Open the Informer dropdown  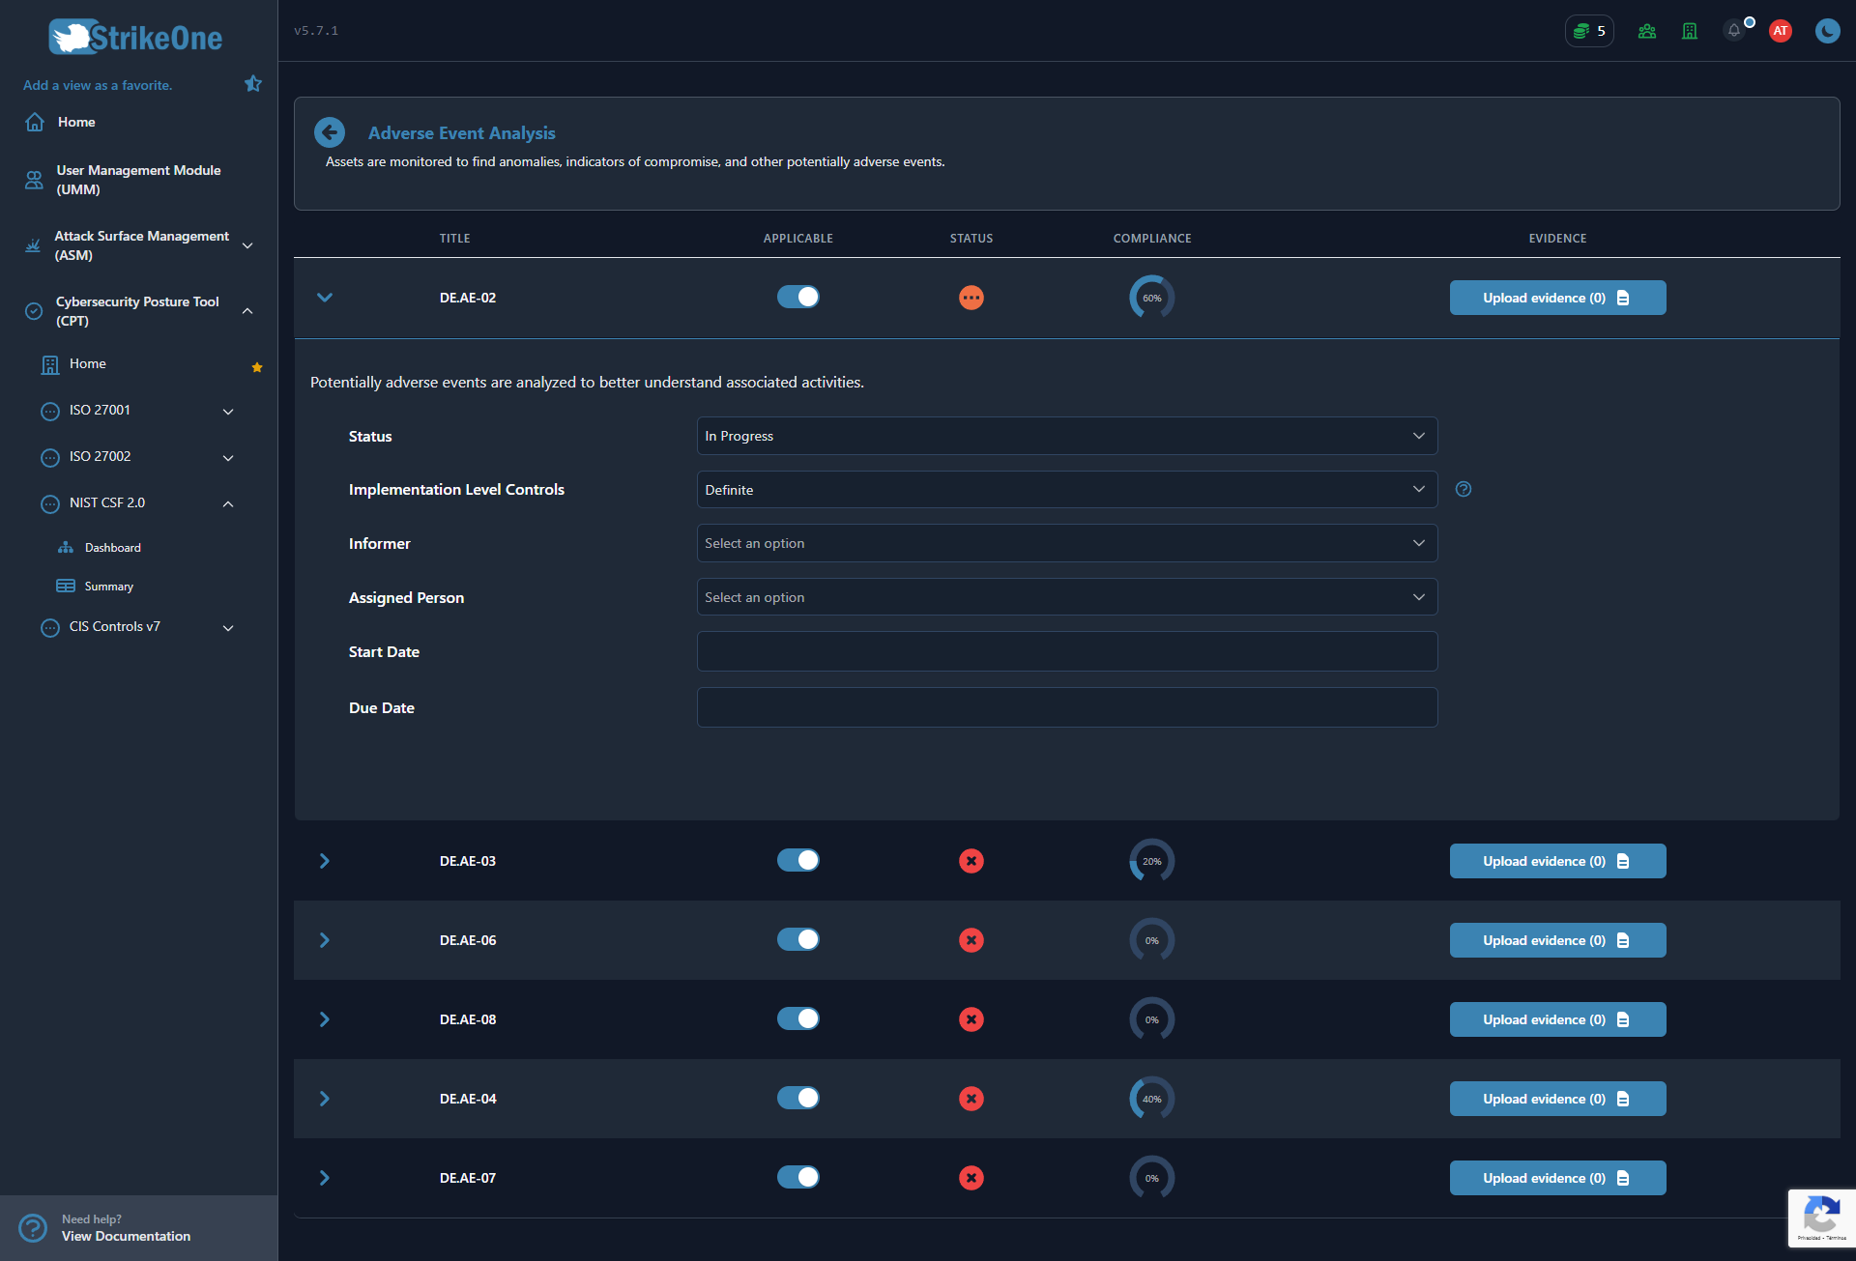click(x=1067, y=543)
